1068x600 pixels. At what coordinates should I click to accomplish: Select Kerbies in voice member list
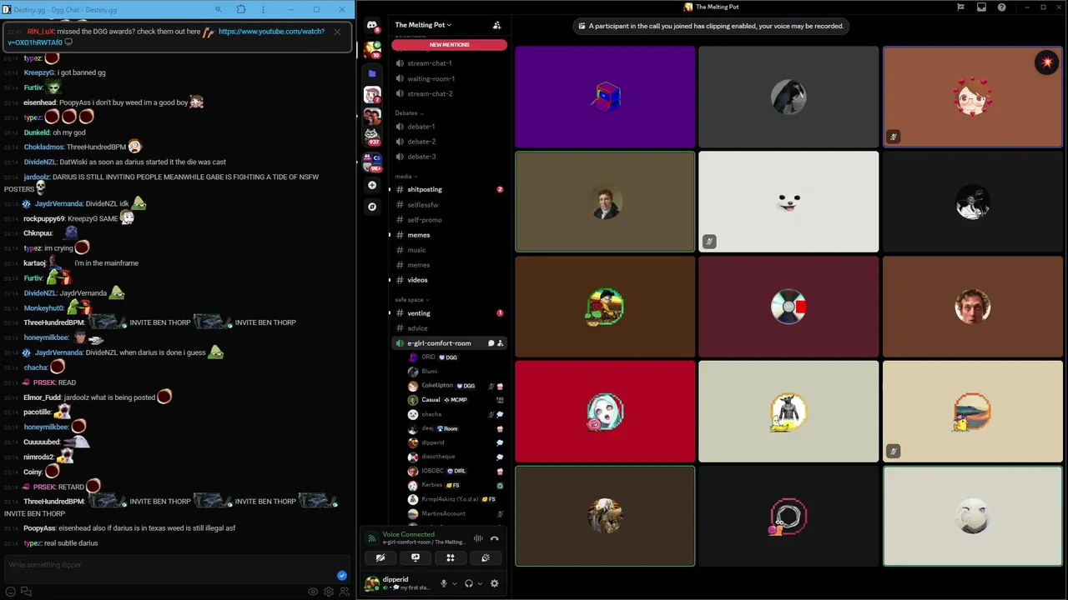(x=456, y=485)
